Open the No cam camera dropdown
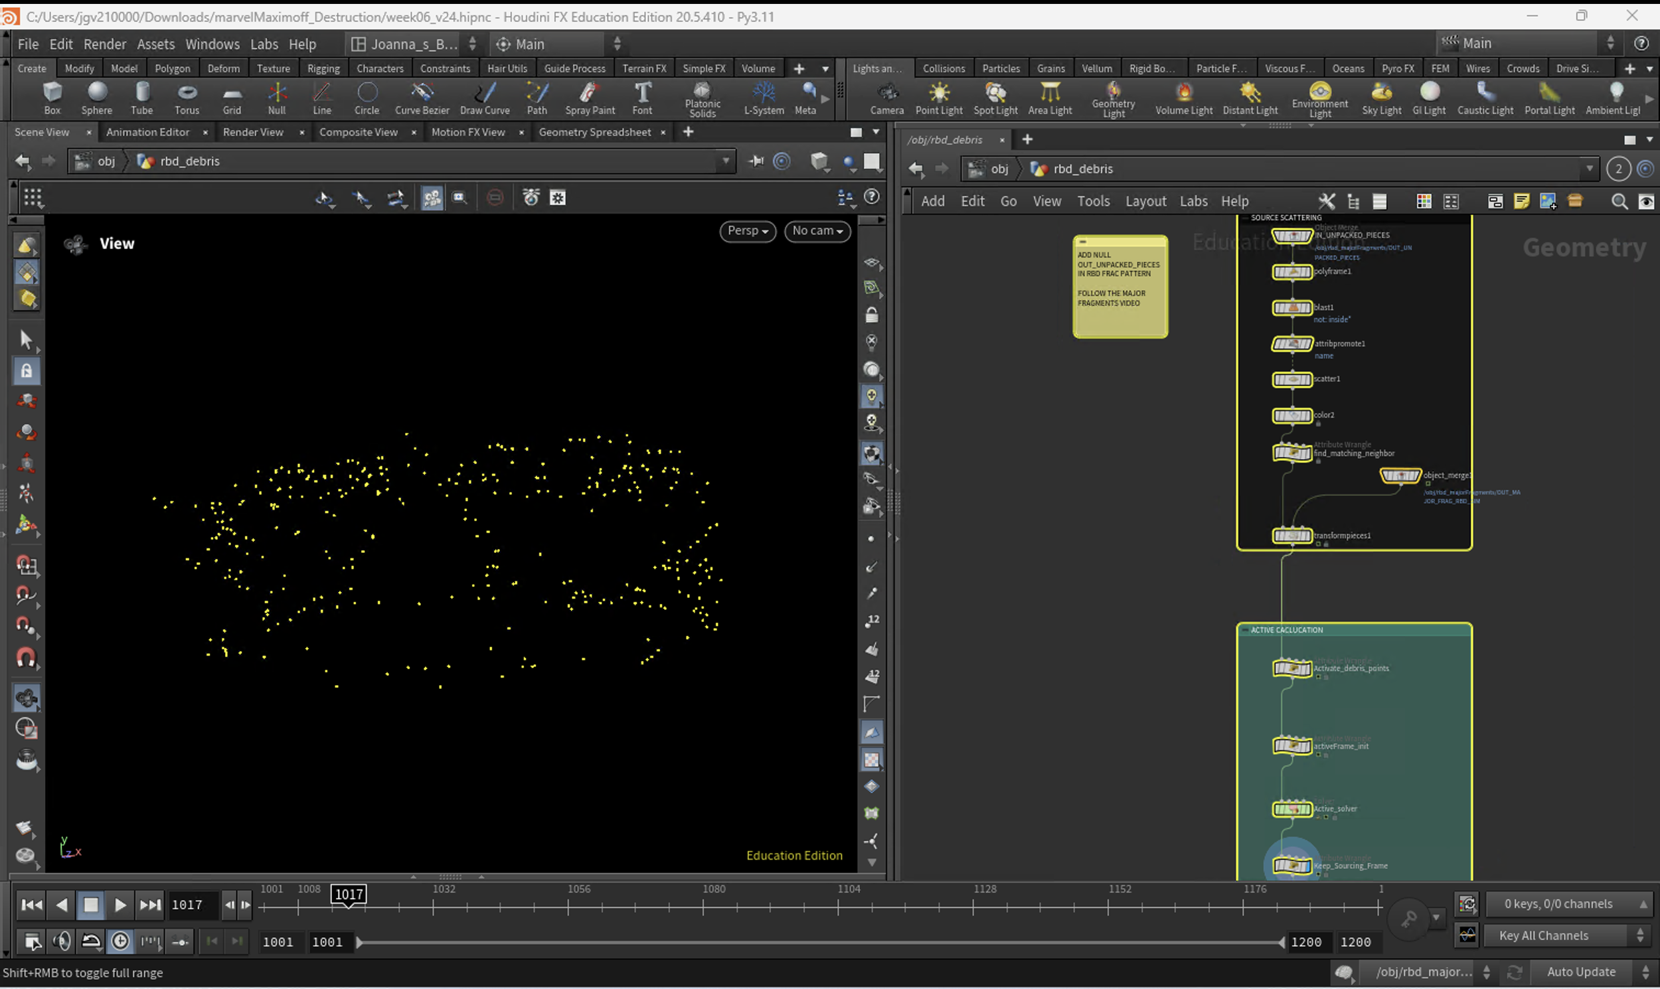Screen dimensions: 1660x989 tap(817, 230)
